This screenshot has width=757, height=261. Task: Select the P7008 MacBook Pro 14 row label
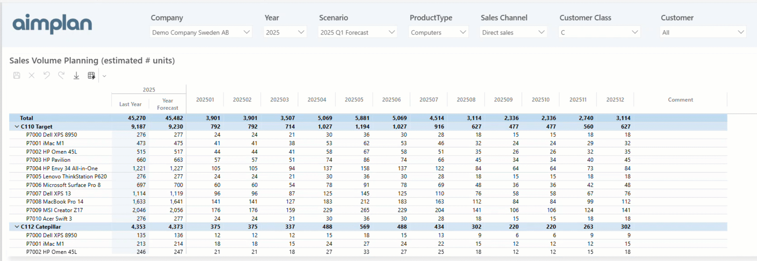coord(55,202)
